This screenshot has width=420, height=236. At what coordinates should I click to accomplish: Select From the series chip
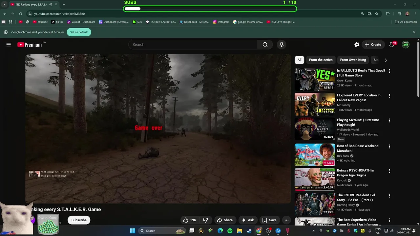click(321, 60)
